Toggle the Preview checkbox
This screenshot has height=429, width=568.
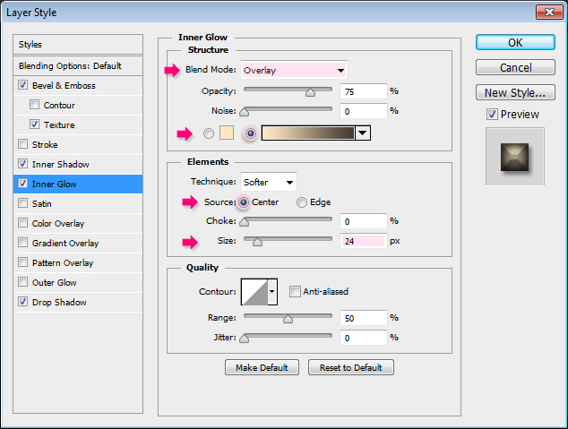(492, 115)
